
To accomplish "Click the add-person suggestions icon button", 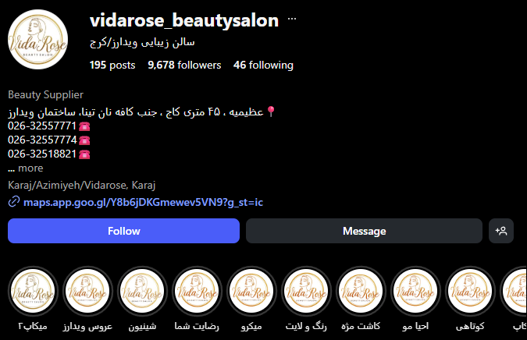I will (500, 231).
